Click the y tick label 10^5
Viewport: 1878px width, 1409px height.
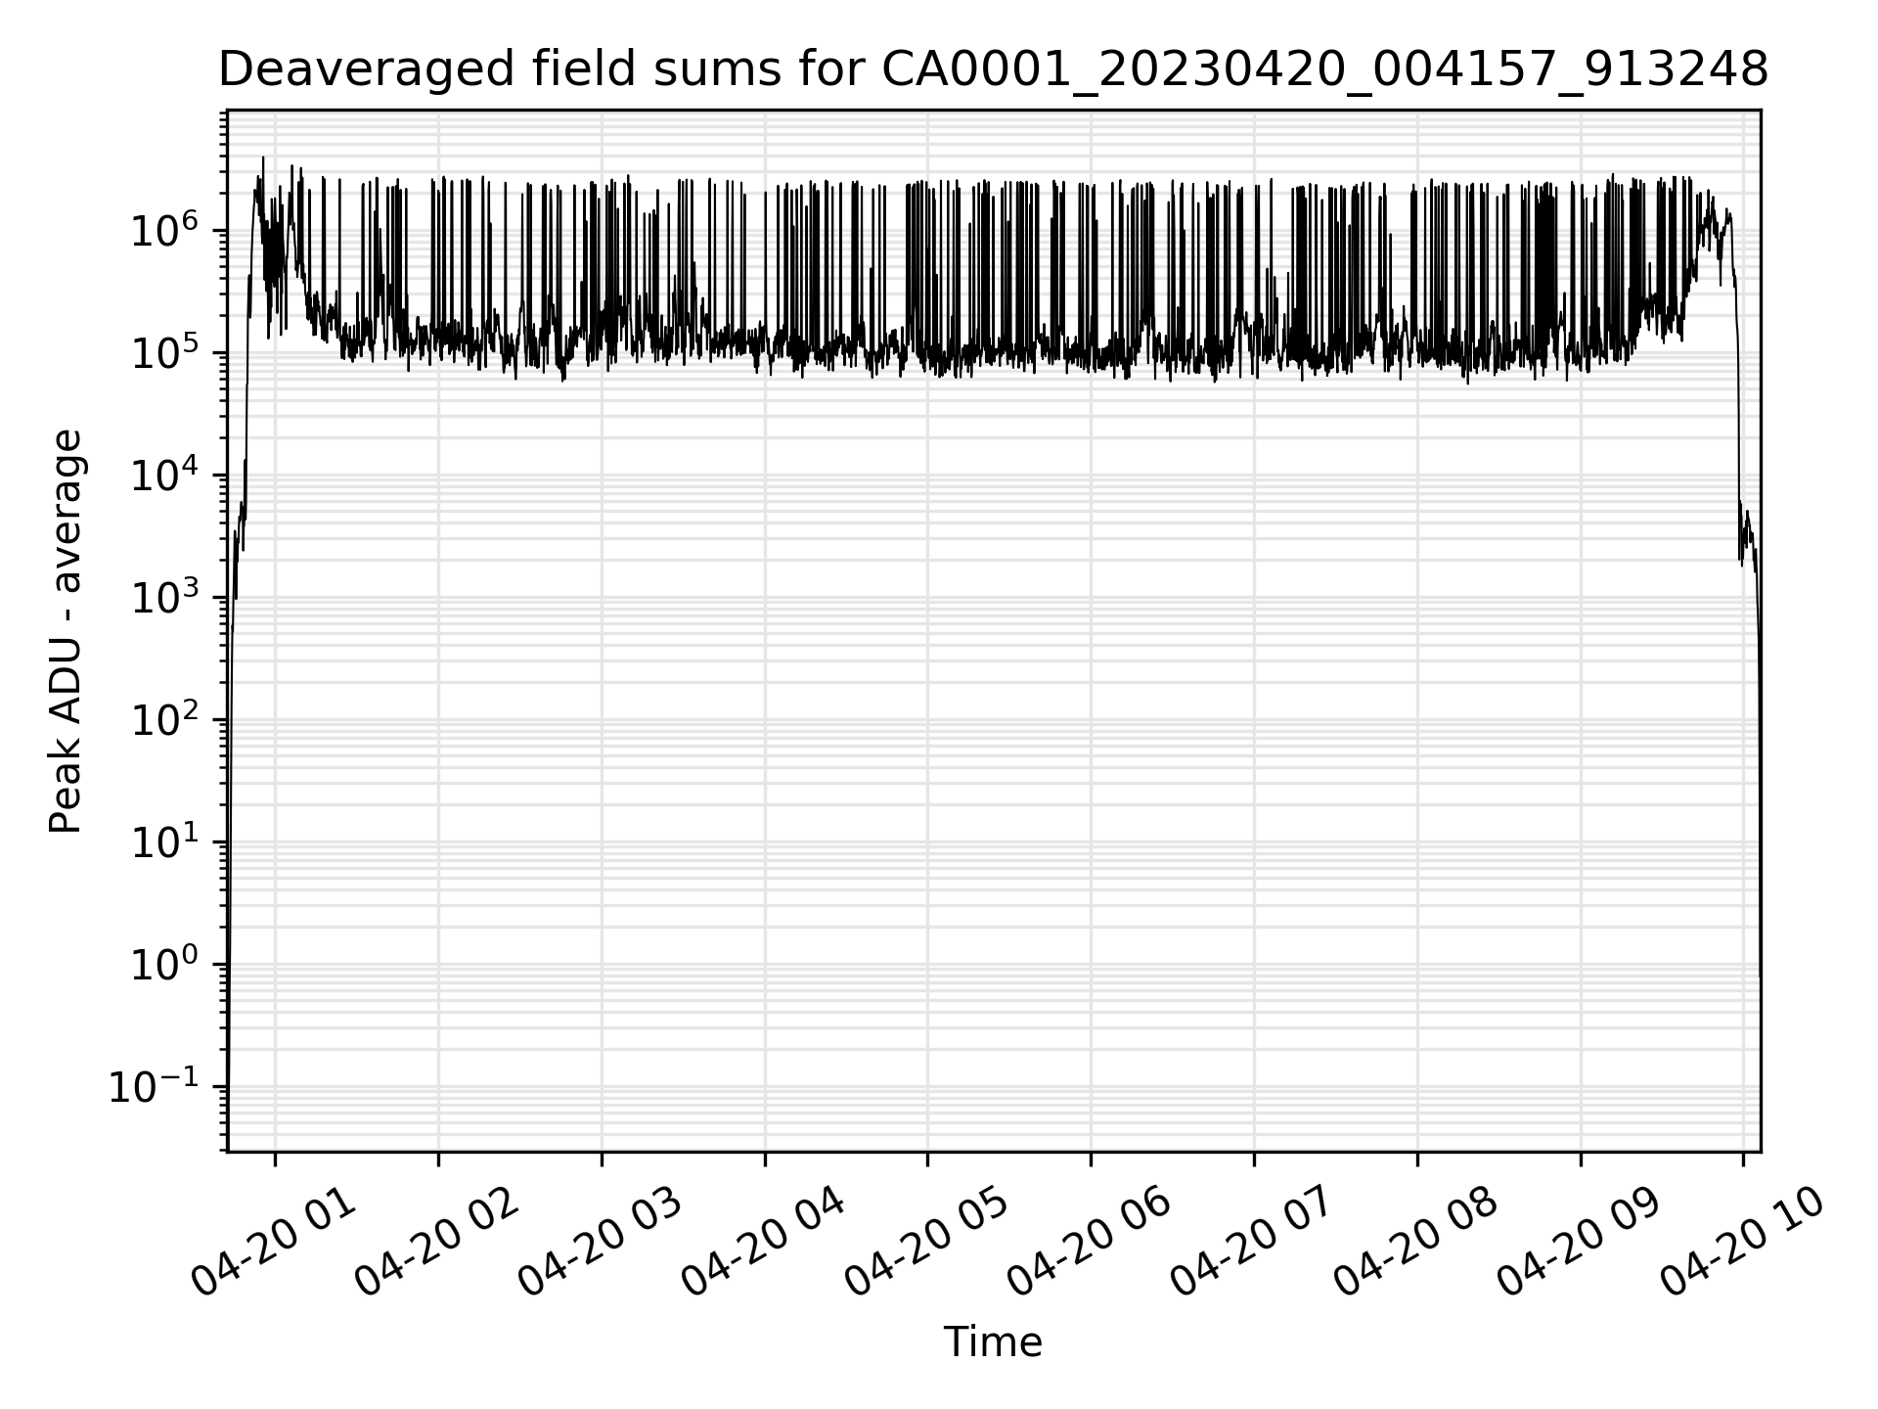[164, 351]
